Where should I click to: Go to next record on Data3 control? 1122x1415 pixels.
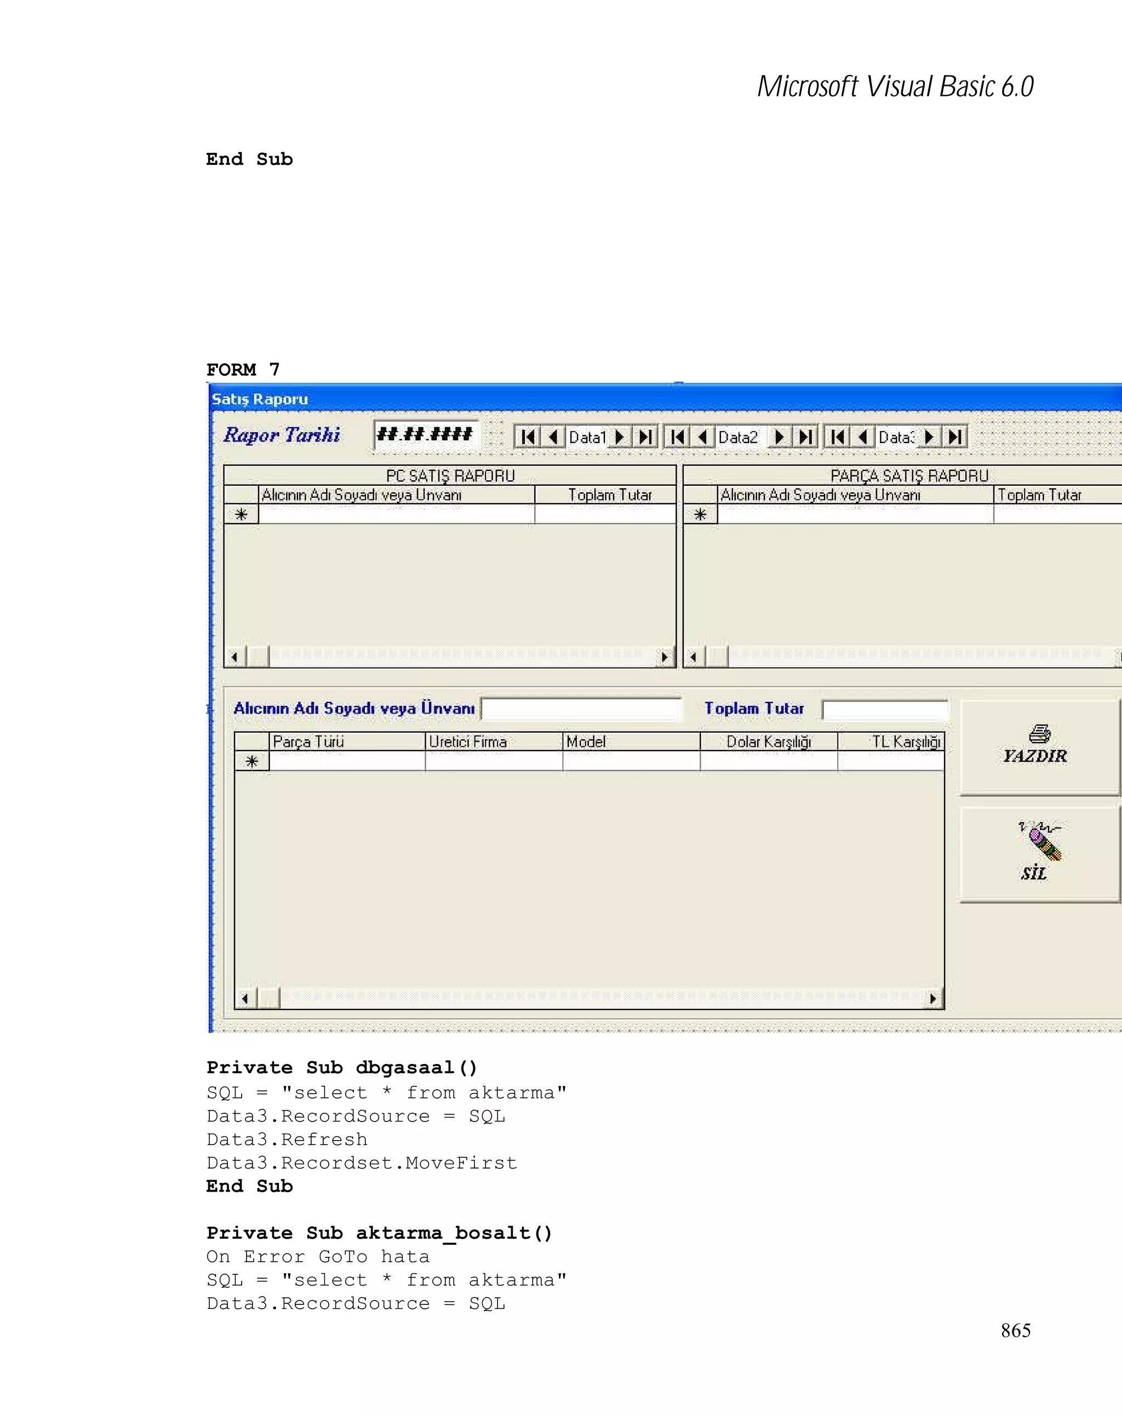pos(929,437)
